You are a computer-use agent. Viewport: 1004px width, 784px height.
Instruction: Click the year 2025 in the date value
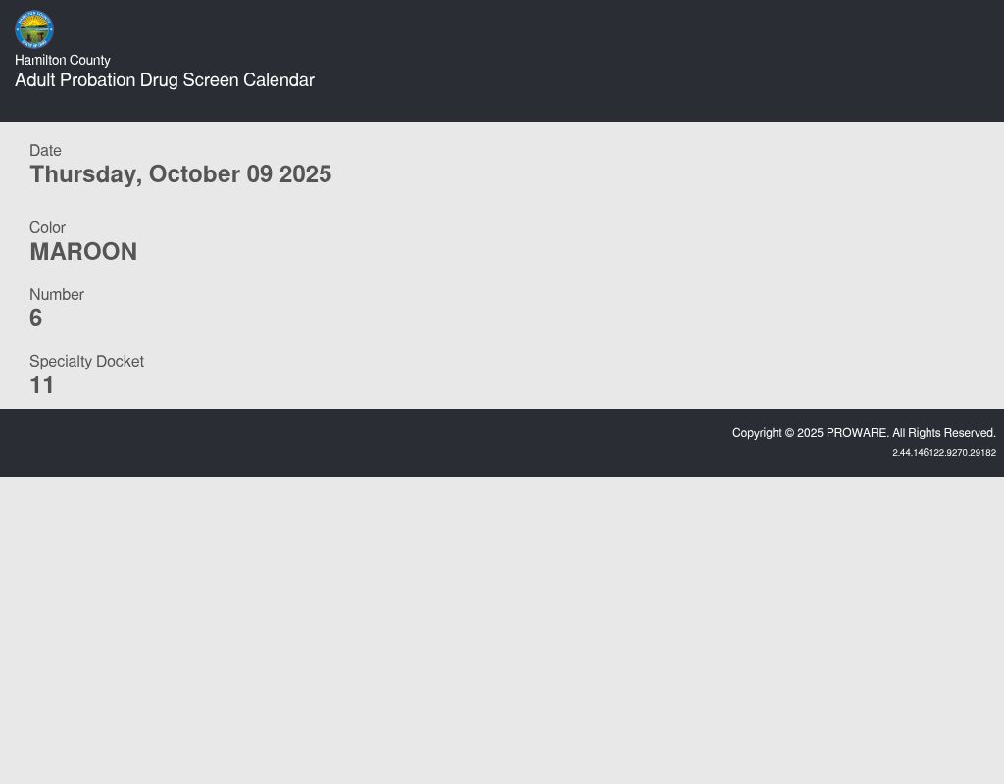pyautogui.click(x=305, y=174)
